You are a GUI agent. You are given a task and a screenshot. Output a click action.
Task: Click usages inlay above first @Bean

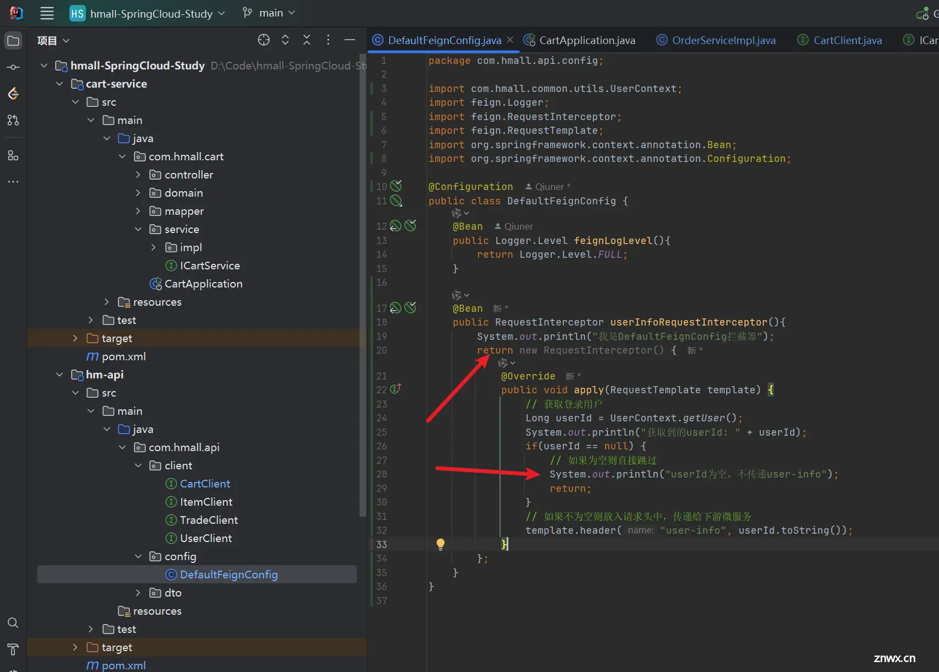[460, 213]
